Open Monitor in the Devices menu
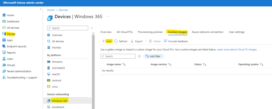This screenshot has height=109, width=272. [x=54, y=47]
